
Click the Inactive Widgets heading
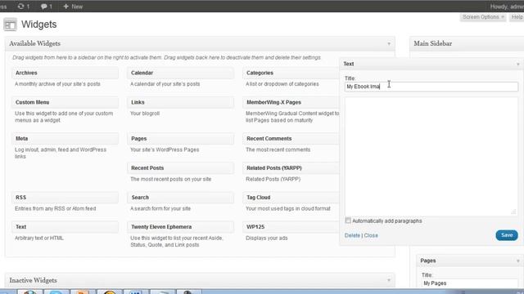(x=33, y=280)
